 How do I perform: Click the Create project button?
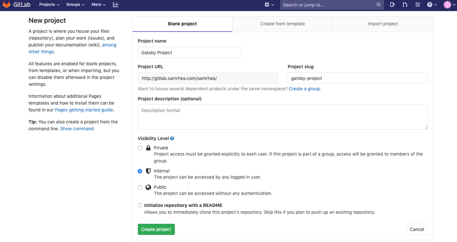pos(156,229)
